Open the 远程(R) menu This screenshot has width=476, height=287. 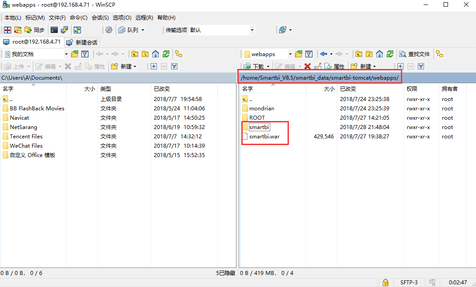click(x=144, y=18)
